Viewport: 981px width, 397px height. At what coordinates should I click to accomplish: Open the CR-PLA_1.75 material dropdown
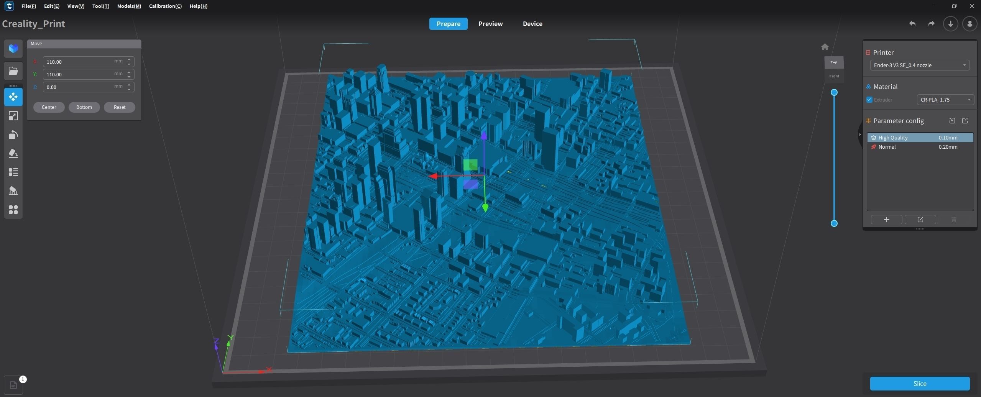(945, 100)
